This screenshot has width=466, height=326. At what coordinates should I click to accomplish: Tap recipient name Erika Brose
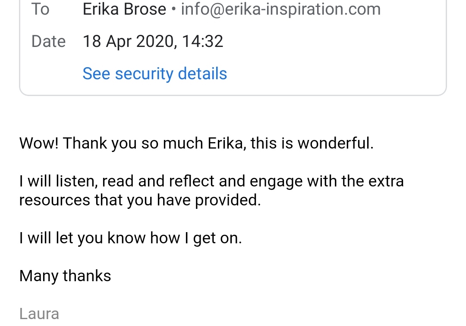(x=124, y=9)
